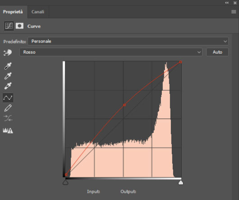This screenshot has width=239, height=200.
Task: Open the Rosso channel dropdown
Action: coord(111,52)
